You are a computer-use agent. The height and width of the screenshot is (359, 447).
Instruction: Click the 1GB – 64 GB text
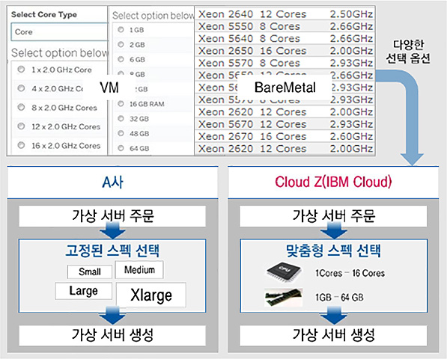pos(339,298)
